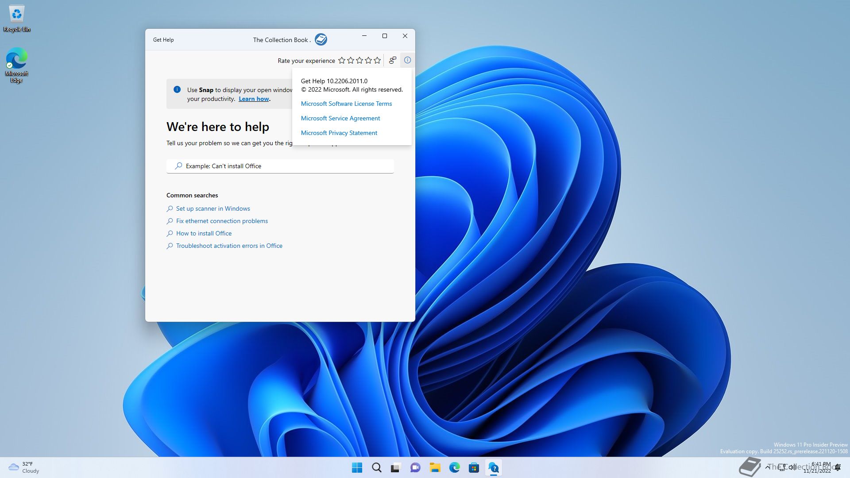Rate experience with the third star
The height and width of the screenshot is (478, 850).
pyautogui.click(x=359, y=60)
